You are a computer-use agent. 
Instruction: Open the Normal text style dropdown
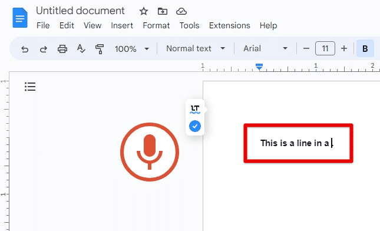point(196,48)
